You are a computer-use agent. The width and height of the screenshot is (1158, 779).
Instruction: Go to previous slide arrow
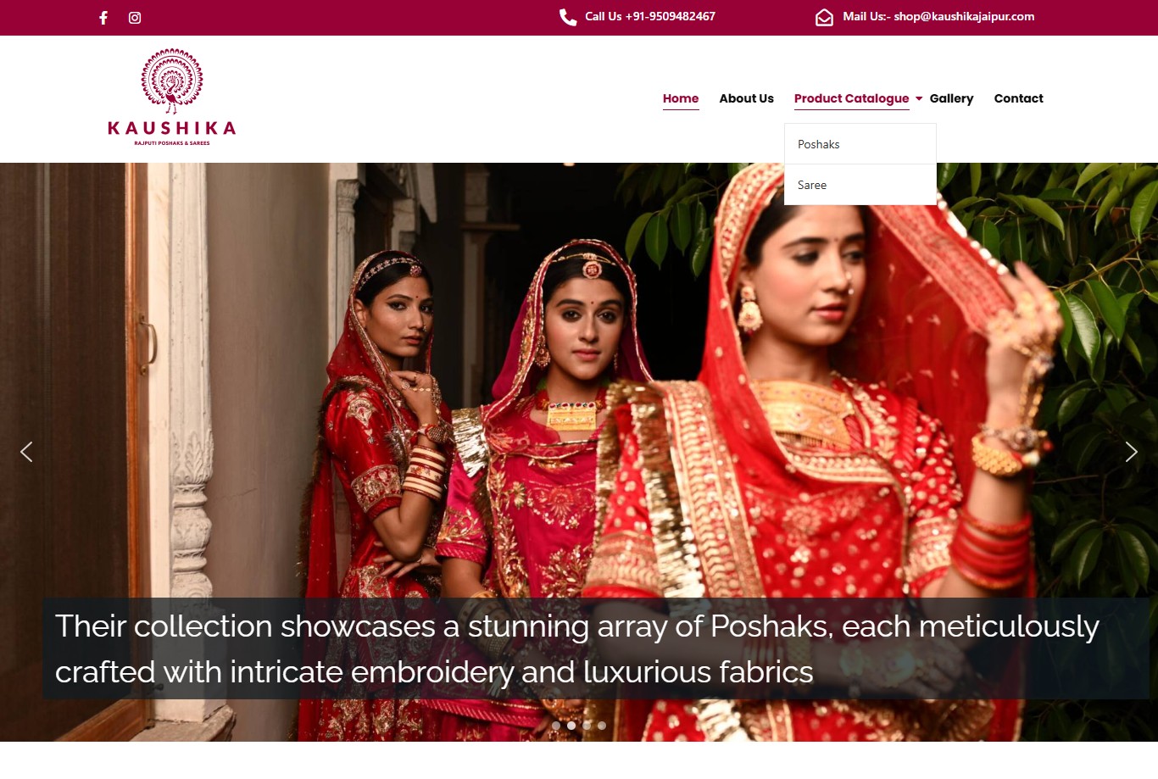pyautogui.click(x=26, y=452)
